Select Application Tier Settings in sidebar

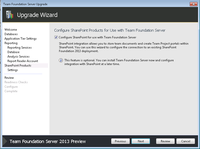(21, 39)
